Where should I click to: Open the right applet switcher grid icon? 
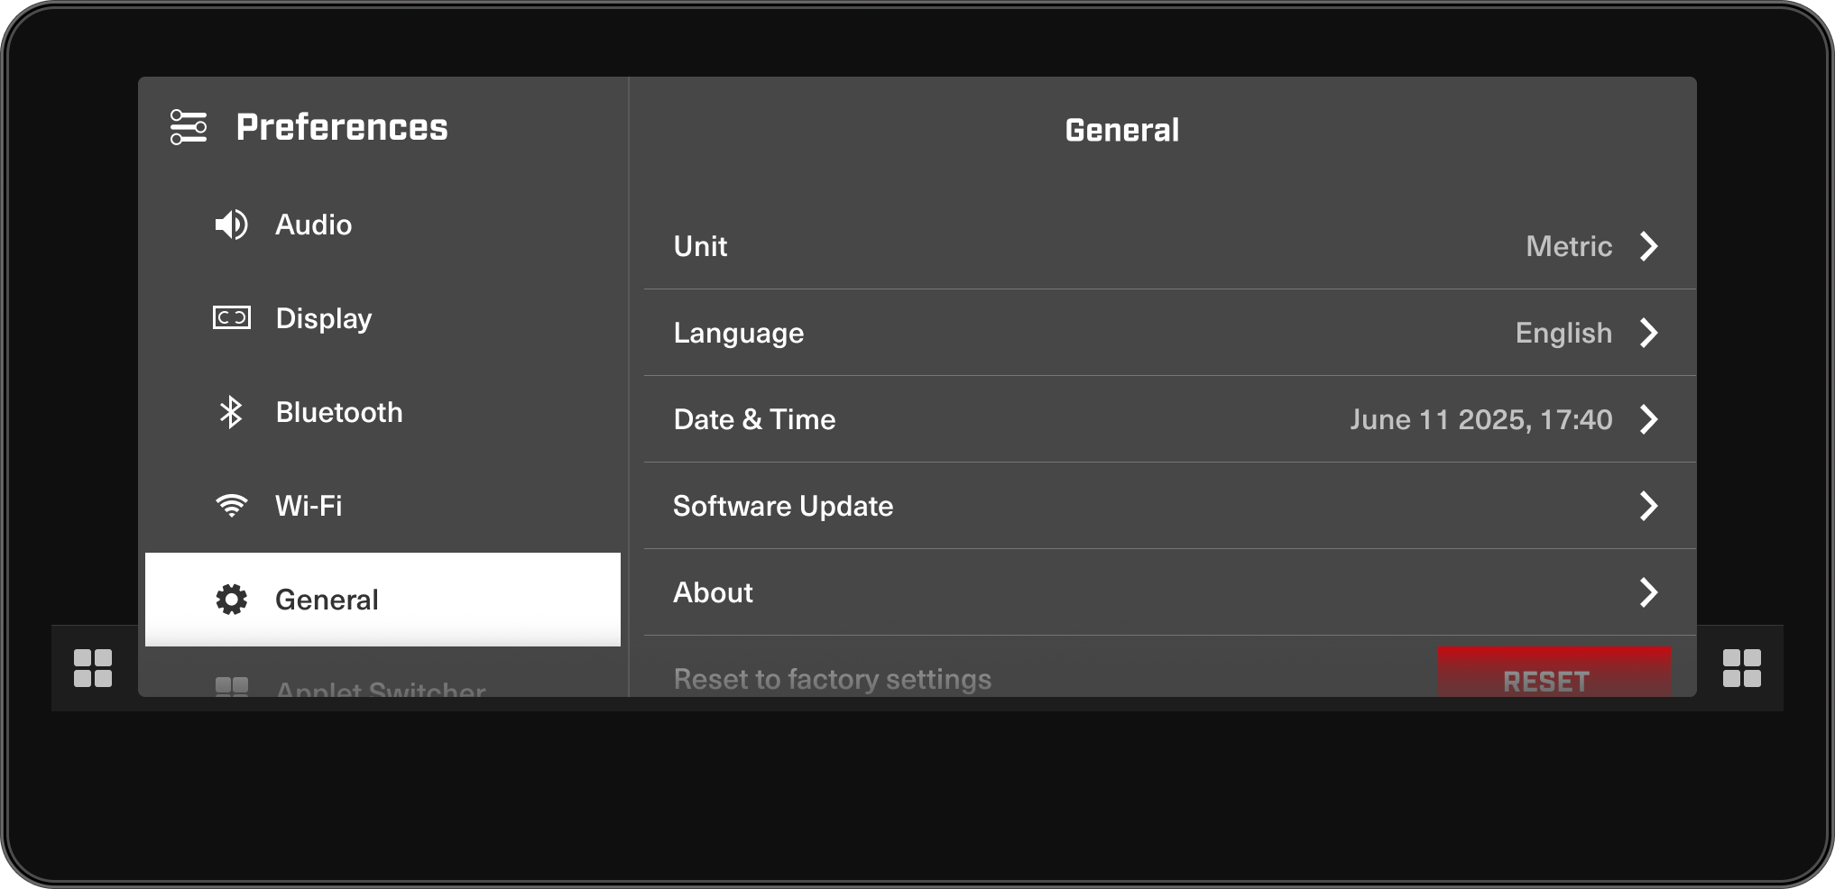[1743, 667]
